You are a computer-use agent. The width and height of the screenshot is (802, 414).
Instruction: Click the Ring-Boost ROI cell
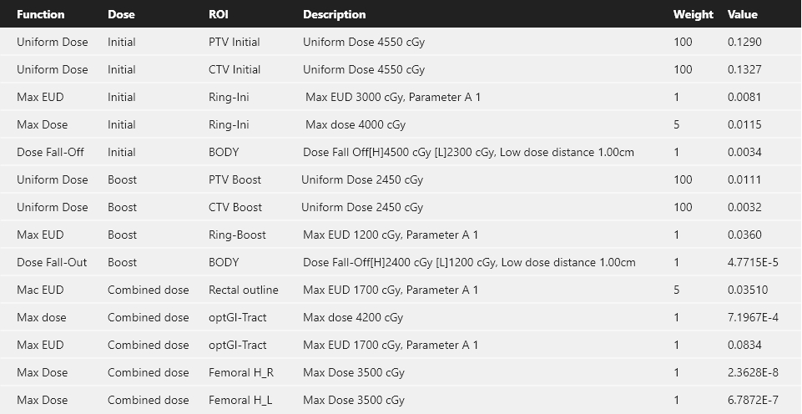[x=237, y=235]
